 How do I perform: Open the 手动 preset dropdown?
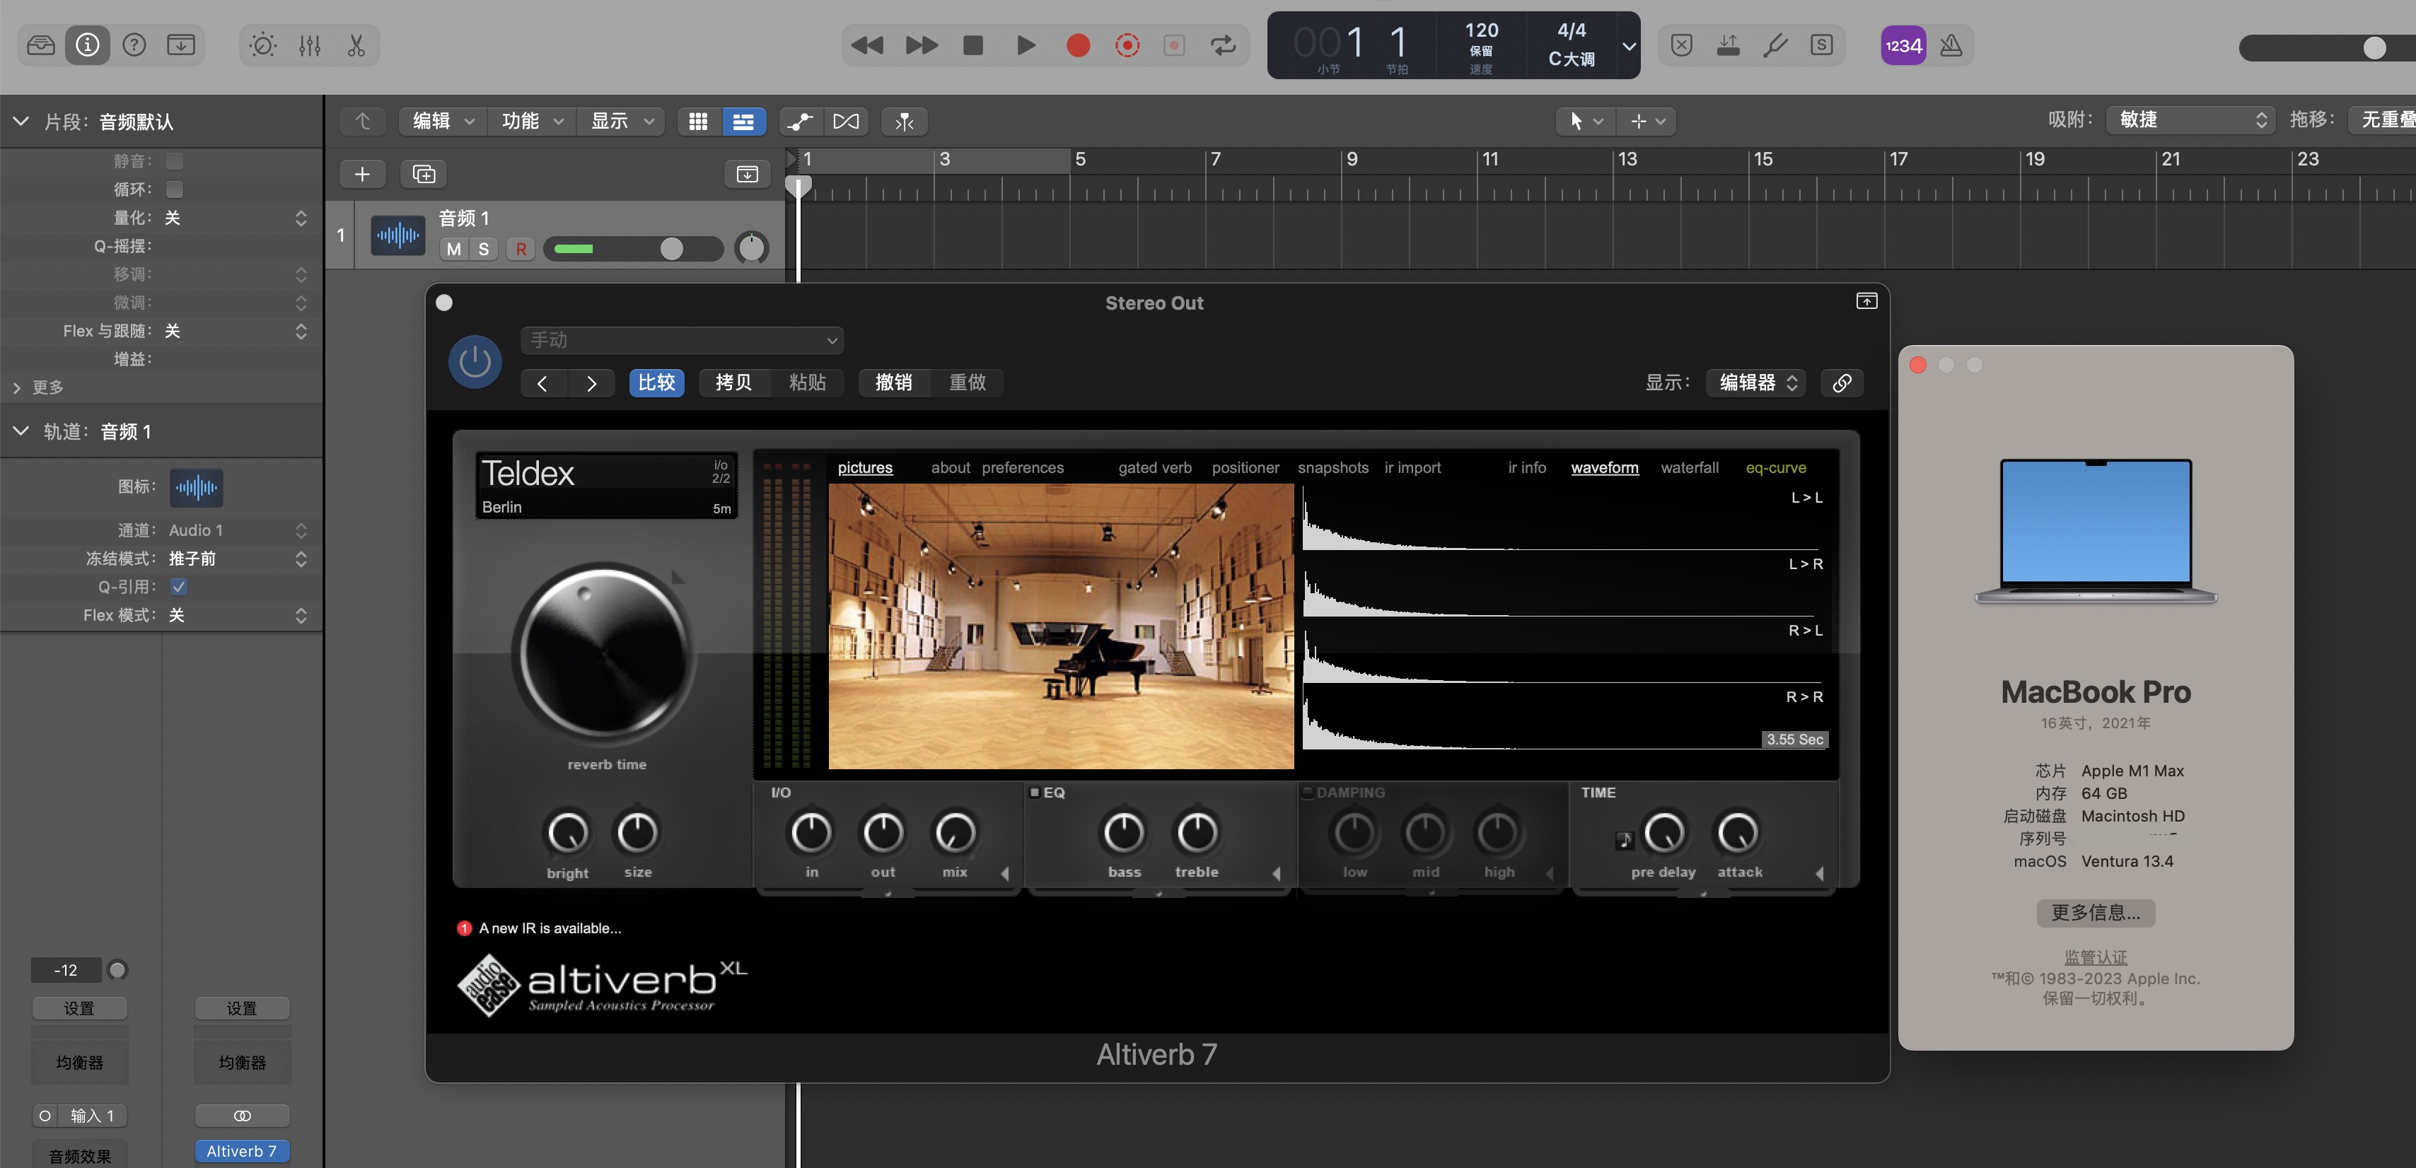click(x=682, y=340)
